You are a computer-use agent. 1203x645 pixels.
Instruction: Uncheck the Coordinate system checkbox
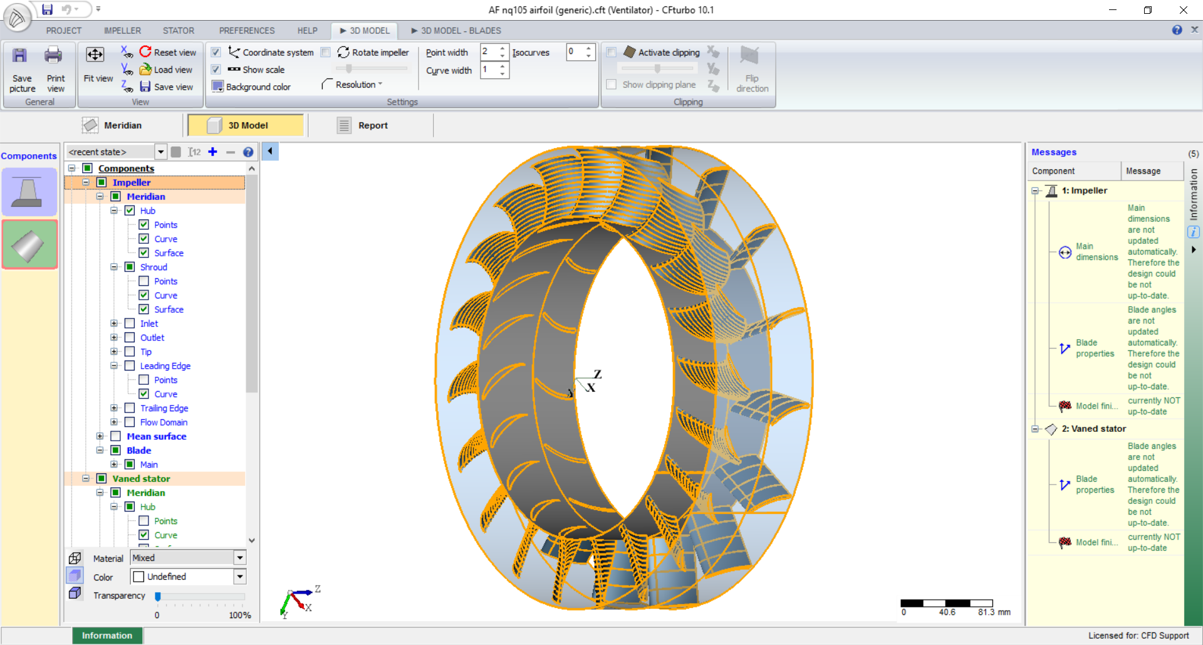216,52
